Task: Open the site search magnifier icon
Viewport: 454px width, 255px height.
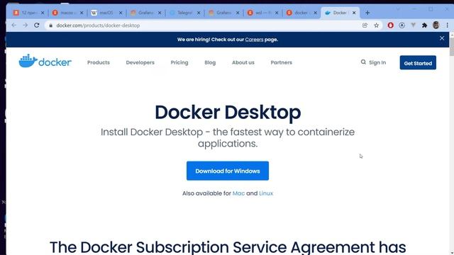Action: [x=363, y=62]
